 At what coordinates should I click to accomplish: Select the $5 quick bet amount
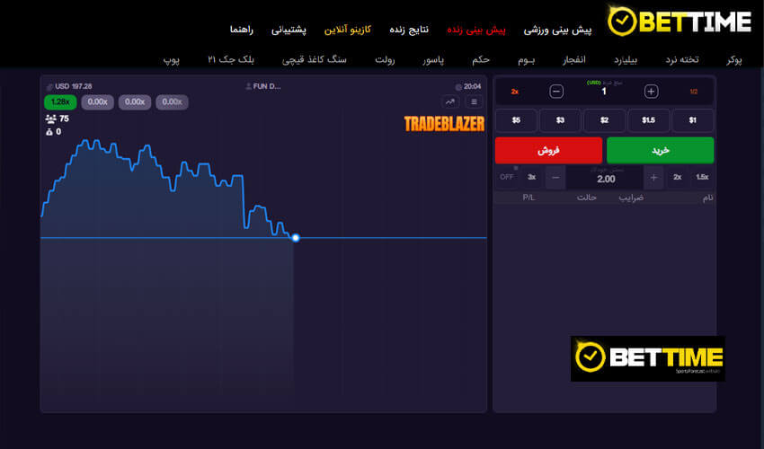[517, 120]
